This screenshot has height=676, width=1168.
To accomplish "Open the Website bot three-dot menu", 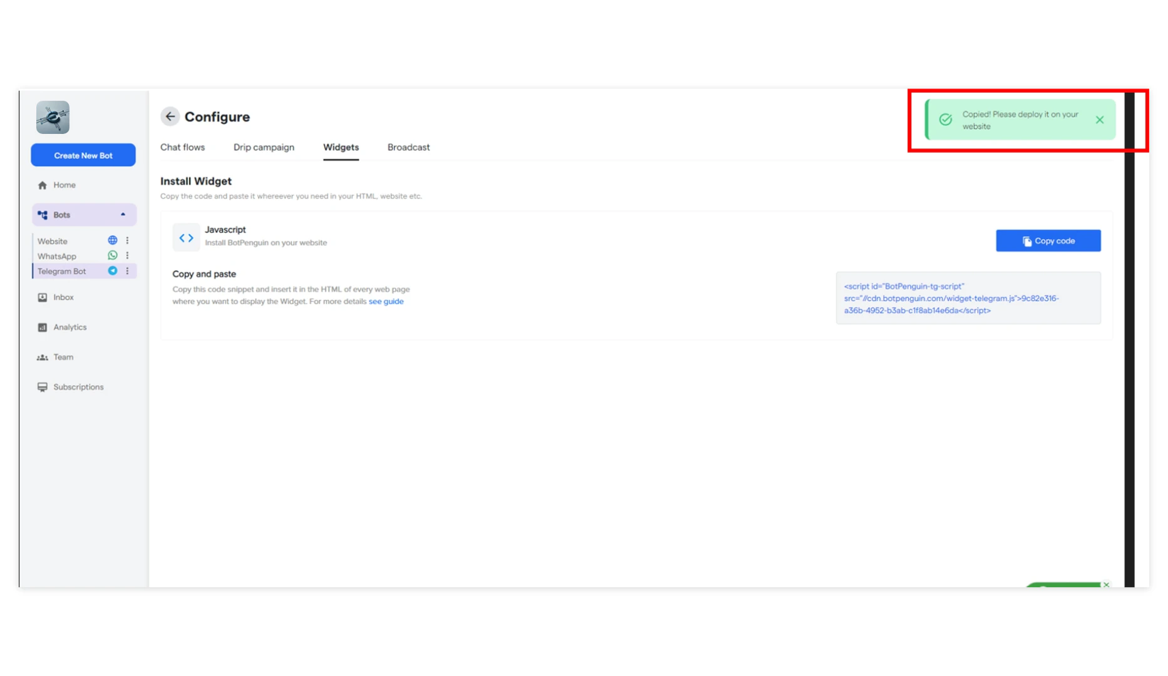I will coord(127,240).
